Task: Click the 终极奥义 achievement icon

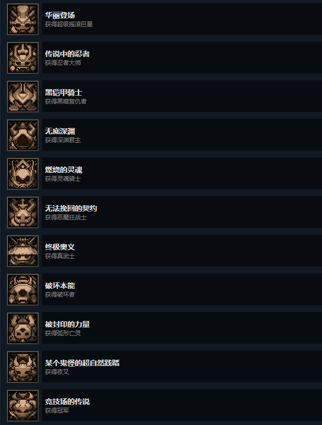Action: click(x=23, y=251)
